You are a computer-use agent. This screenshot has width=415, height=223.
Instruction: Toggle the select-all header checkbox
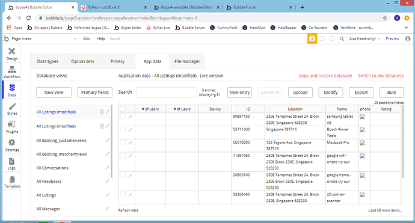(123, 109)
